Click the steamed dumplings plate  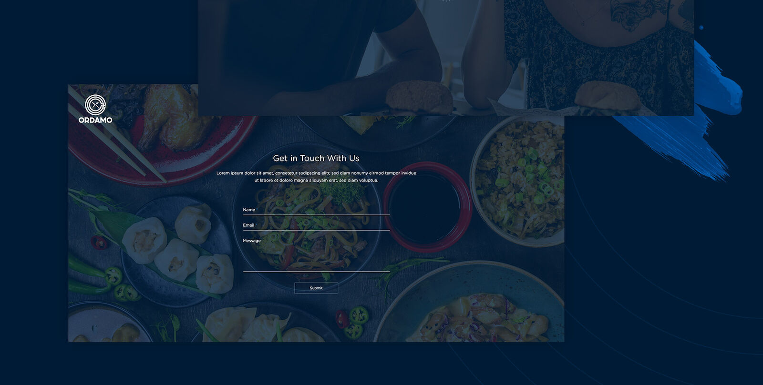point(176,250)
